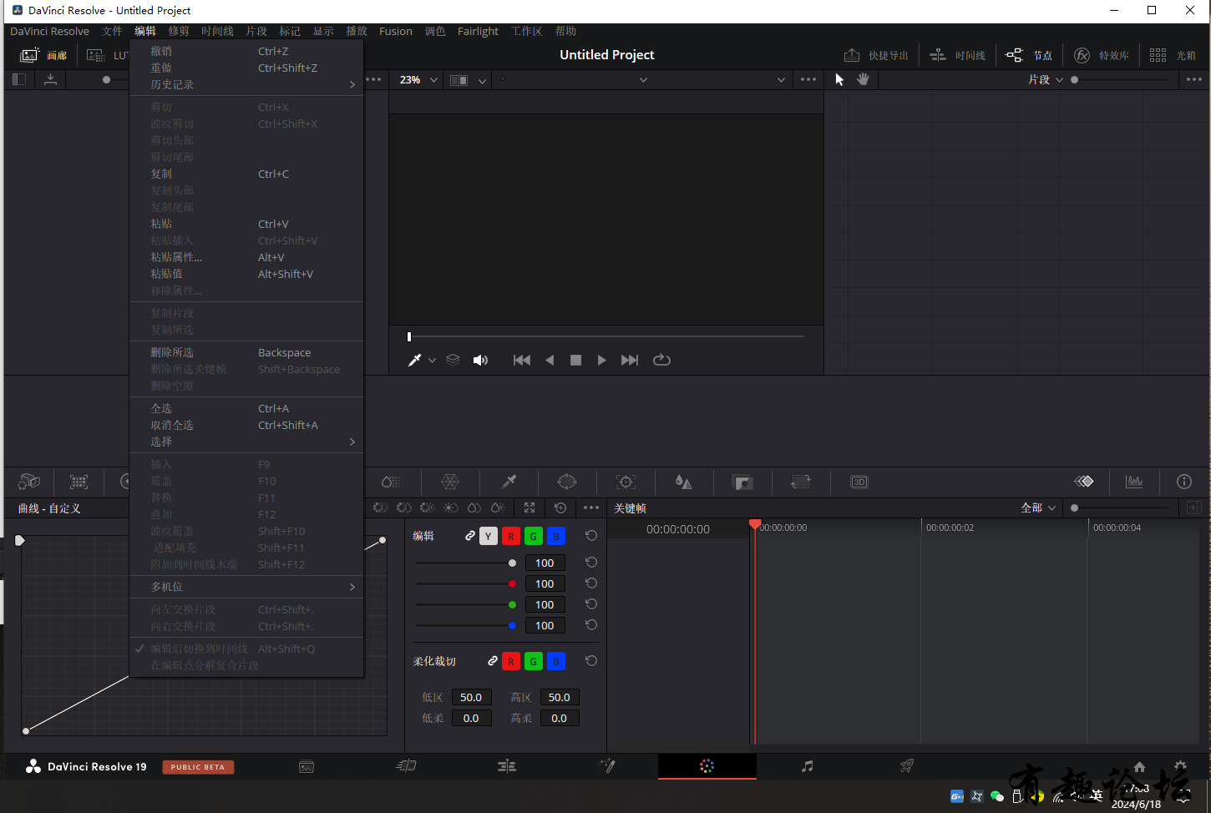1211x813 pixels.
Task: Play in reverse
Action: click(x=550, y=360)
